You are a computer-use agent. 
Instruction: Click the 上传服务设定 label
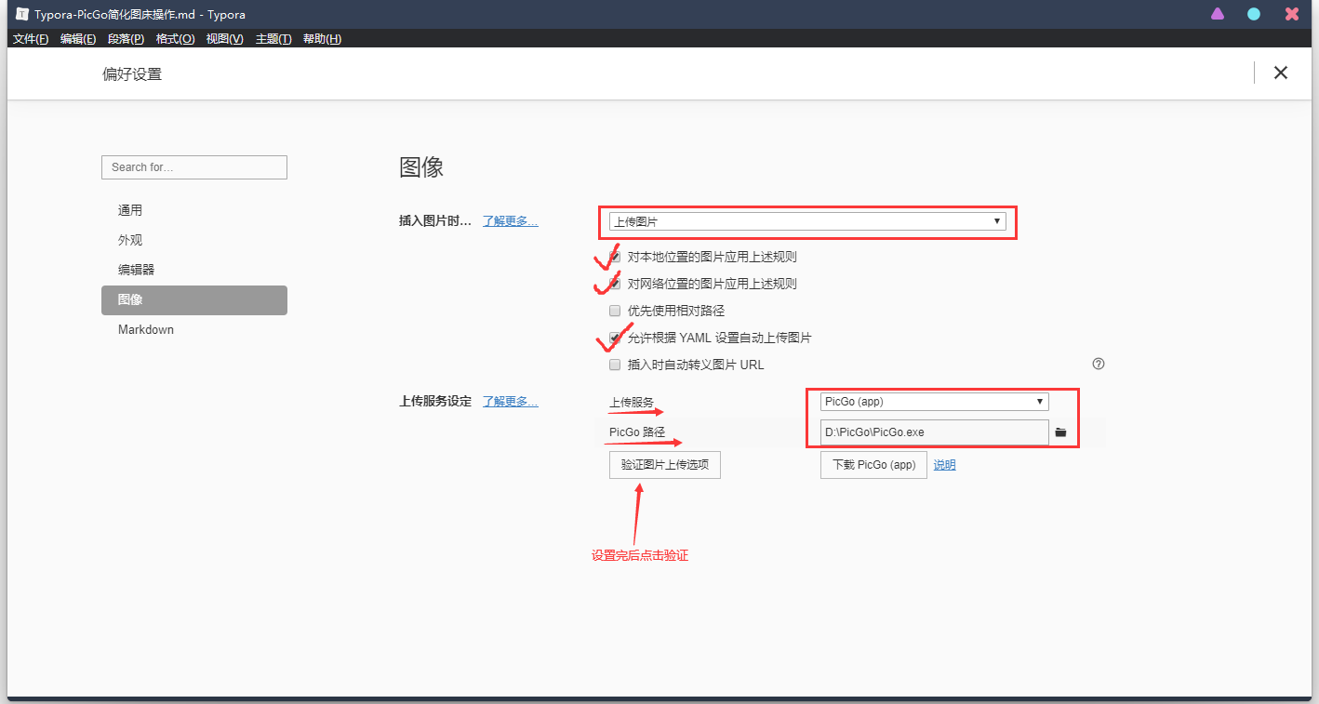[x=435, y=401]
